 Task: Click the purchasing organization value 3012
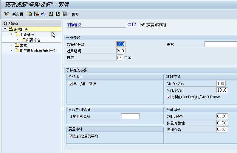click(x=131, y=25)
